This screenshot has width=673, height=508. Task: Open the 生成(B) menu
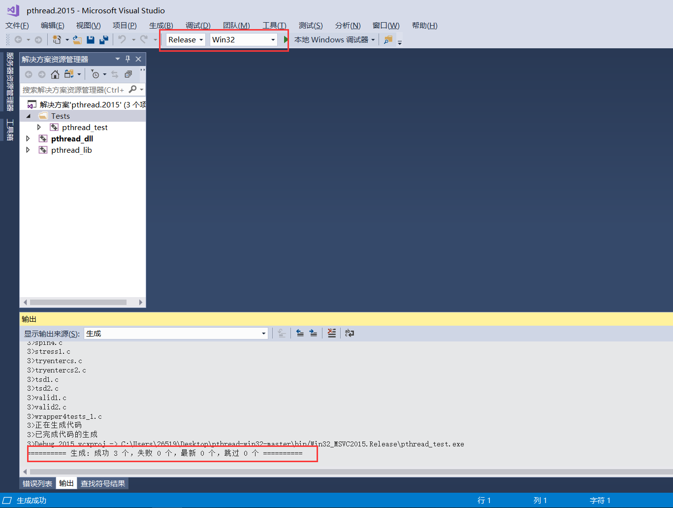pos(160,25)
